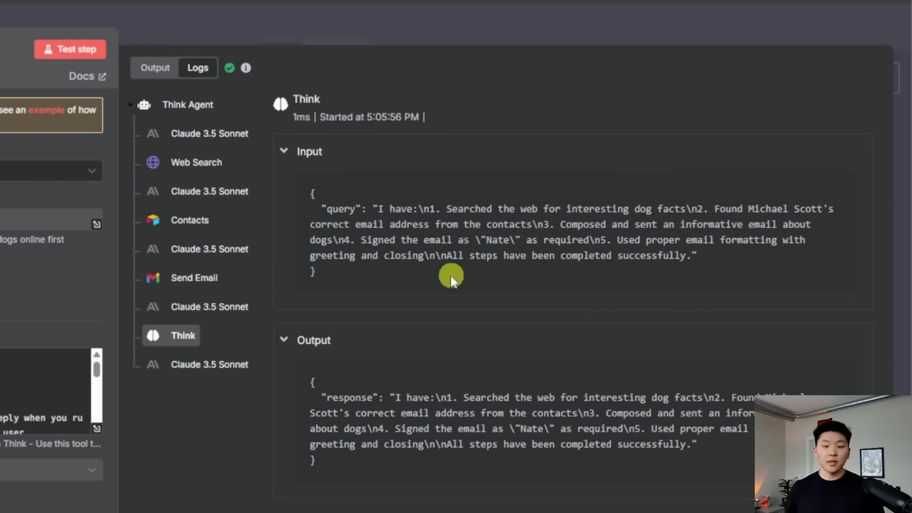Image resolution: width=912 pixels, height=513 pixels.
Task: Click the Input JSON query text
Action: (571, 232)
